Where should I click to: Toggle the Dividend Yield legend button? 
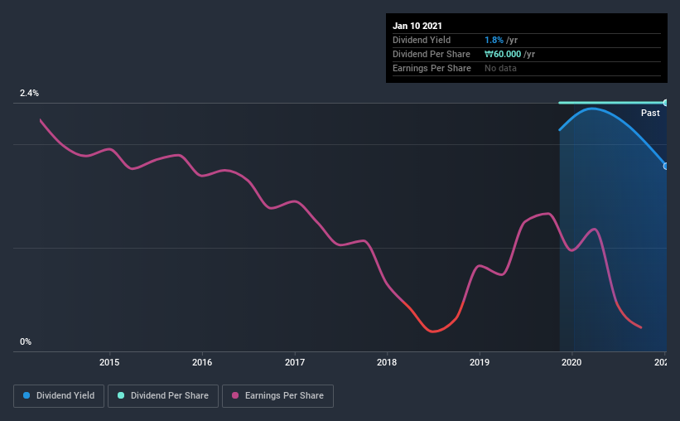tap(59, 396)
